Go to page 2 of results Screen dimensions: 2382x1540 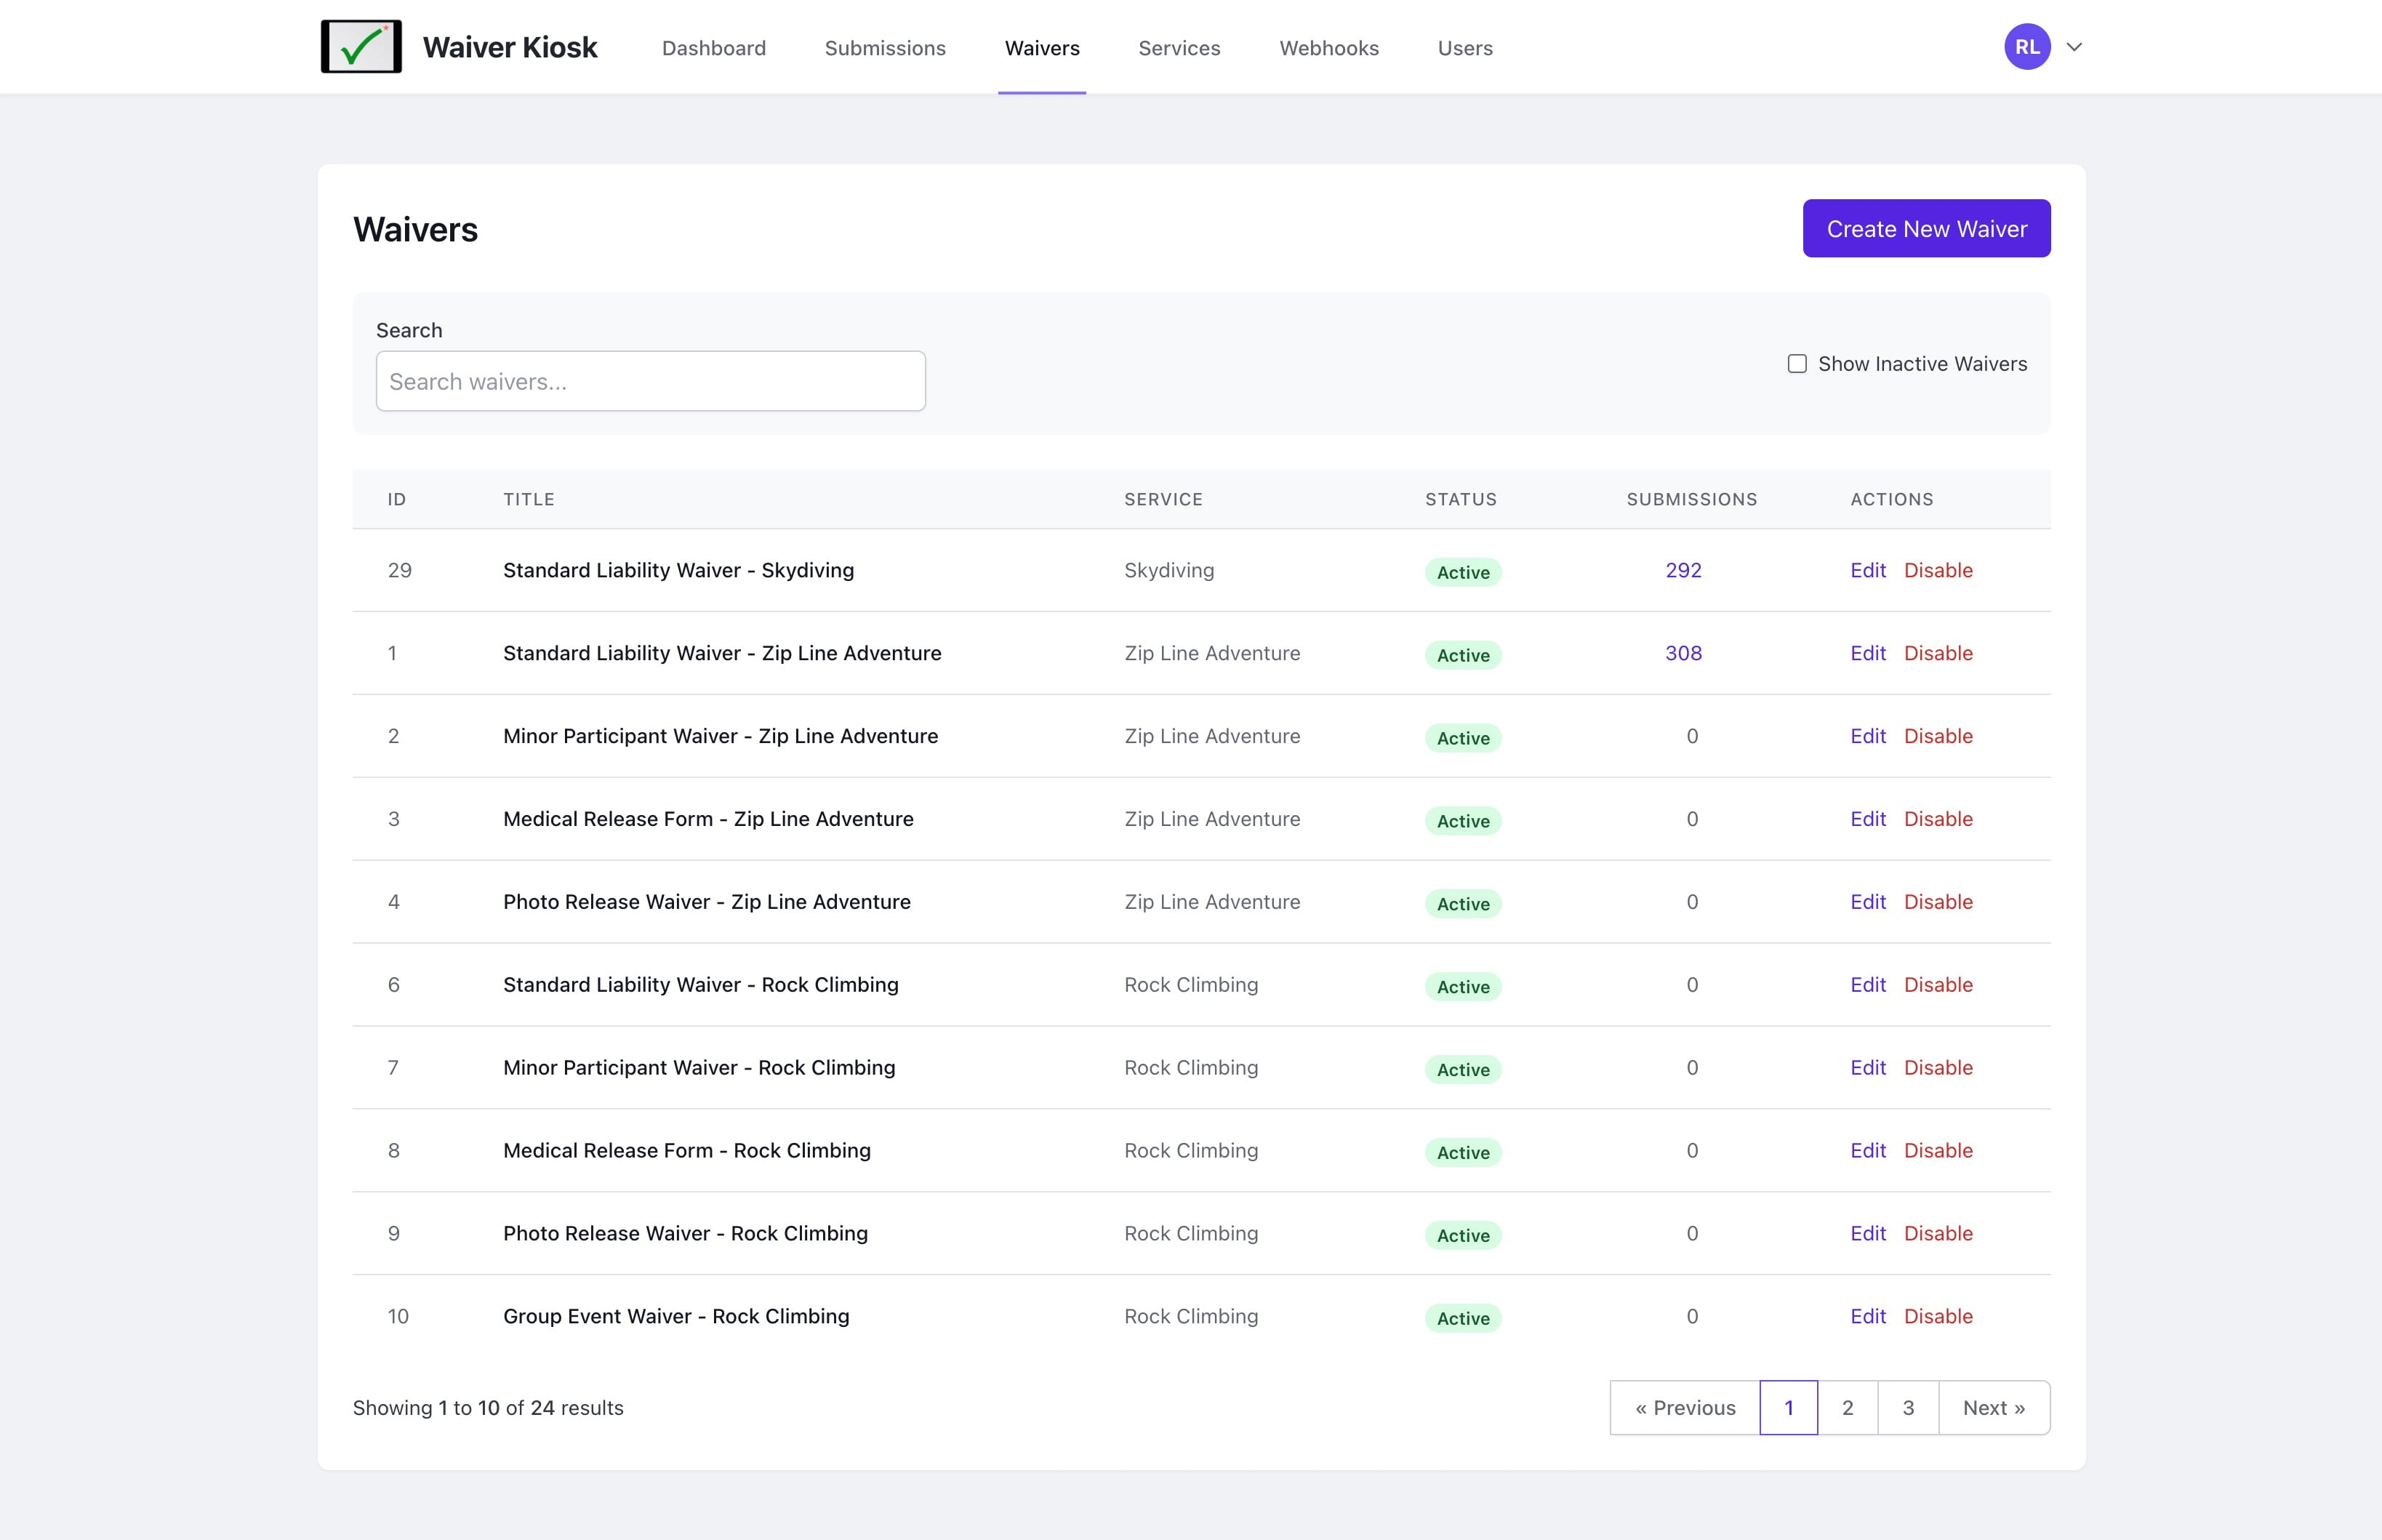tap(1847, 1407)
